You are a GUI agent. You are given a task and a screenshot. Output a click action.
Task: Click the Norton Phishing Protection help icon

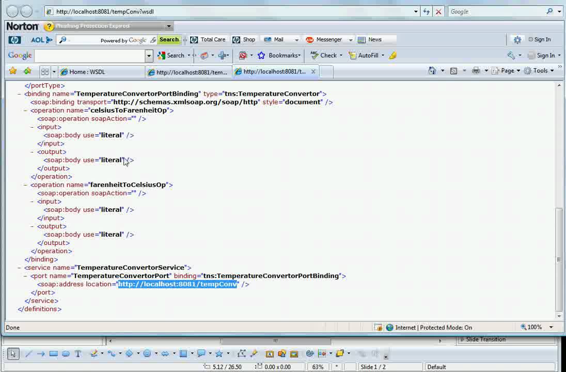[x=49, y=26]
